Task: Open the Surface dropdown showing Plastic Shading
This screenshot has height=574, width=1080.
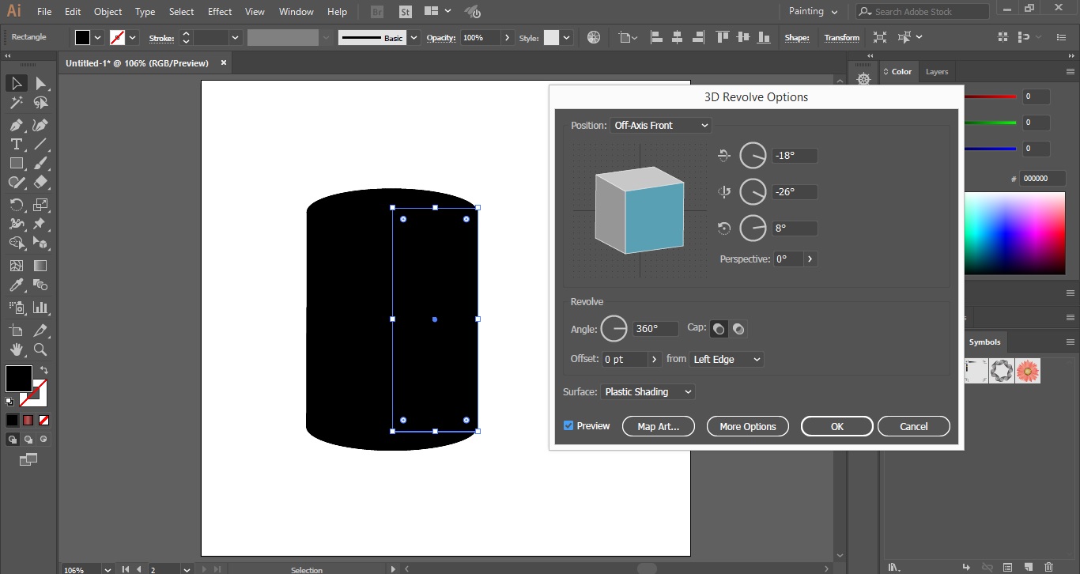Action: click(648, 391)
